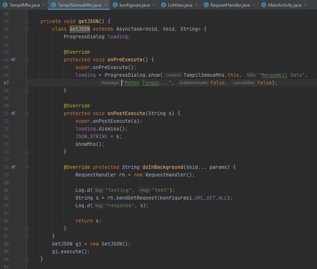The width and height of the screenshot is (317, 269).
Task: Click fold end marker at line 76
Action: click(27, 152)
